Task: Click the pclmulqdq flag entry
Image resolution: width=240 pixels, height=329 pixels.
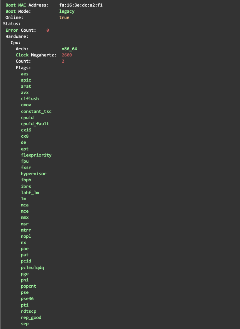Action: [x=32, y=268]
